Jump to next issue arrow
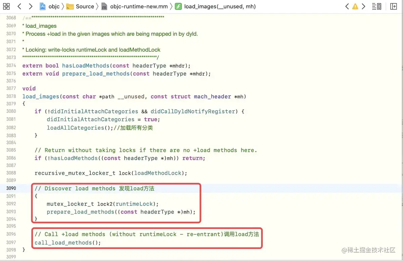Image resolution: width=403 pixels, height=261 pixels. [363, 6]
